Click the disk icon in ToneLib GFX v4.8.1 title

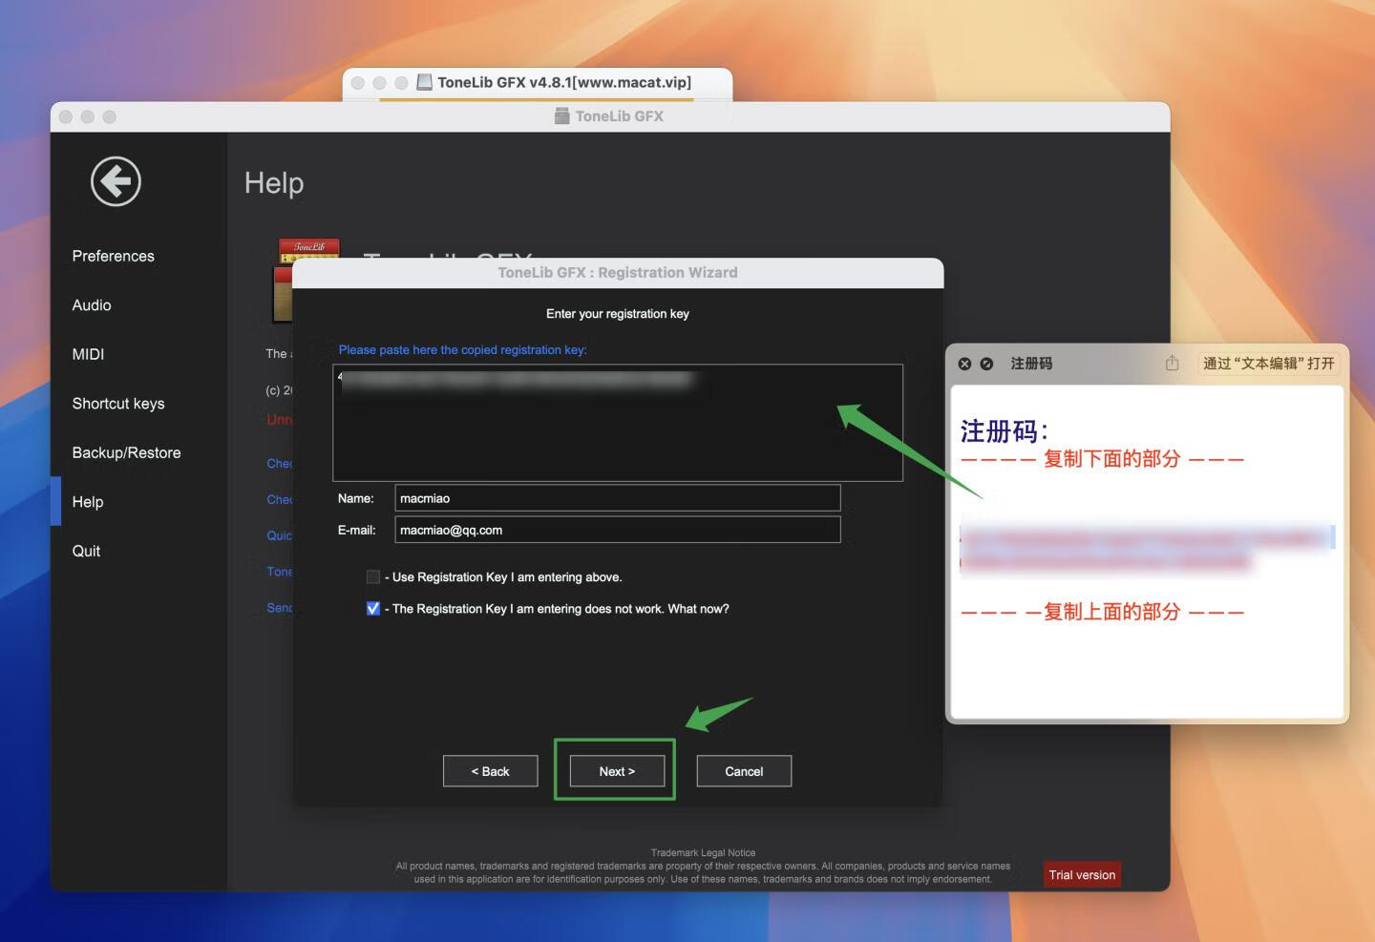click(x=425, y=82)
